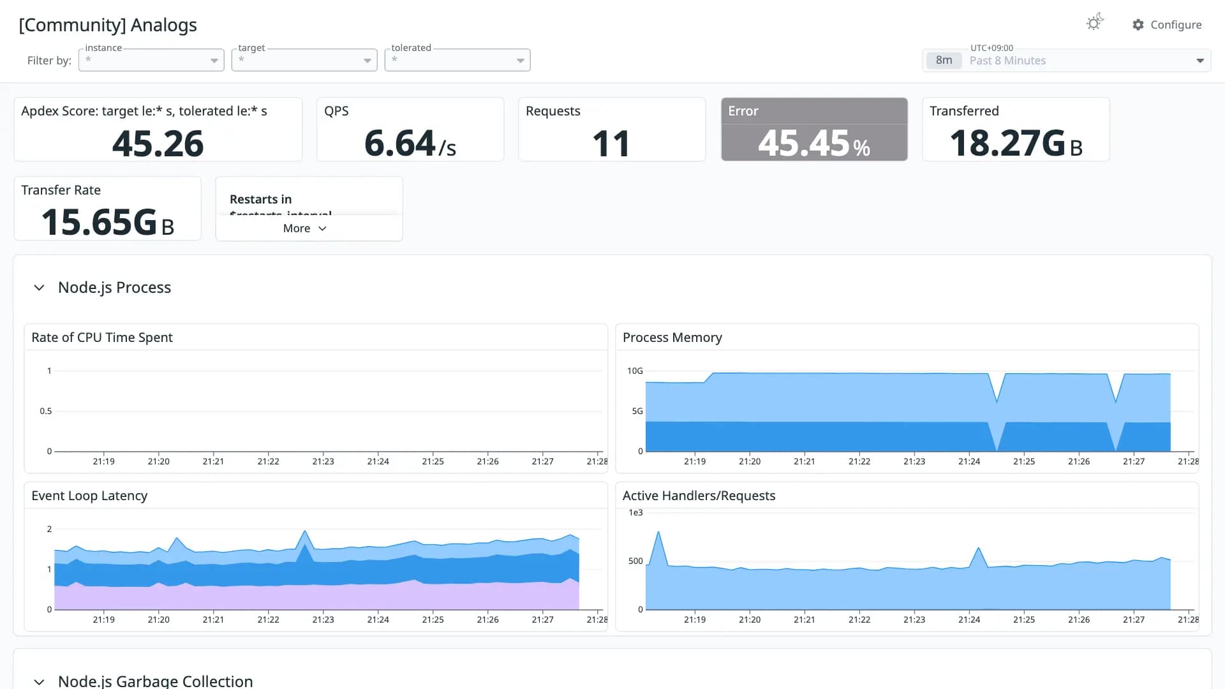Click the Transfer Rate widget
This screenshot has height=689, width=1225.
click(107, 209)
